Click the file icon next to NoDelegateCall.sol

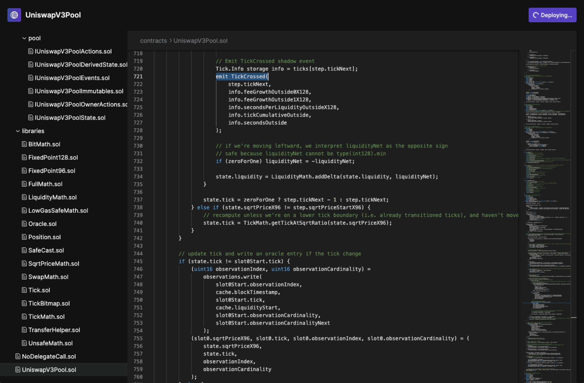coord(18,356)
